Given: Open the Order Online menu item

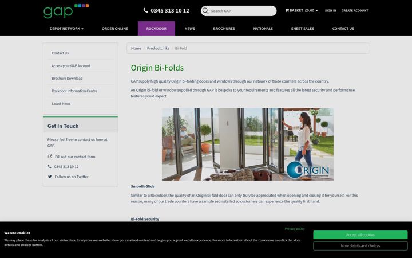Looking at the screenshot, I should [115, 29].
